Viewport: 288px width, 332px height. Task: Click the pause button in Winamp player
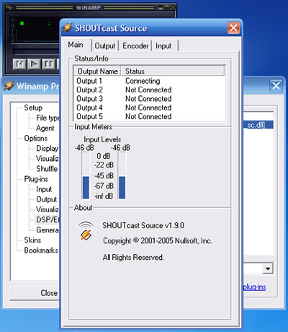48,64
